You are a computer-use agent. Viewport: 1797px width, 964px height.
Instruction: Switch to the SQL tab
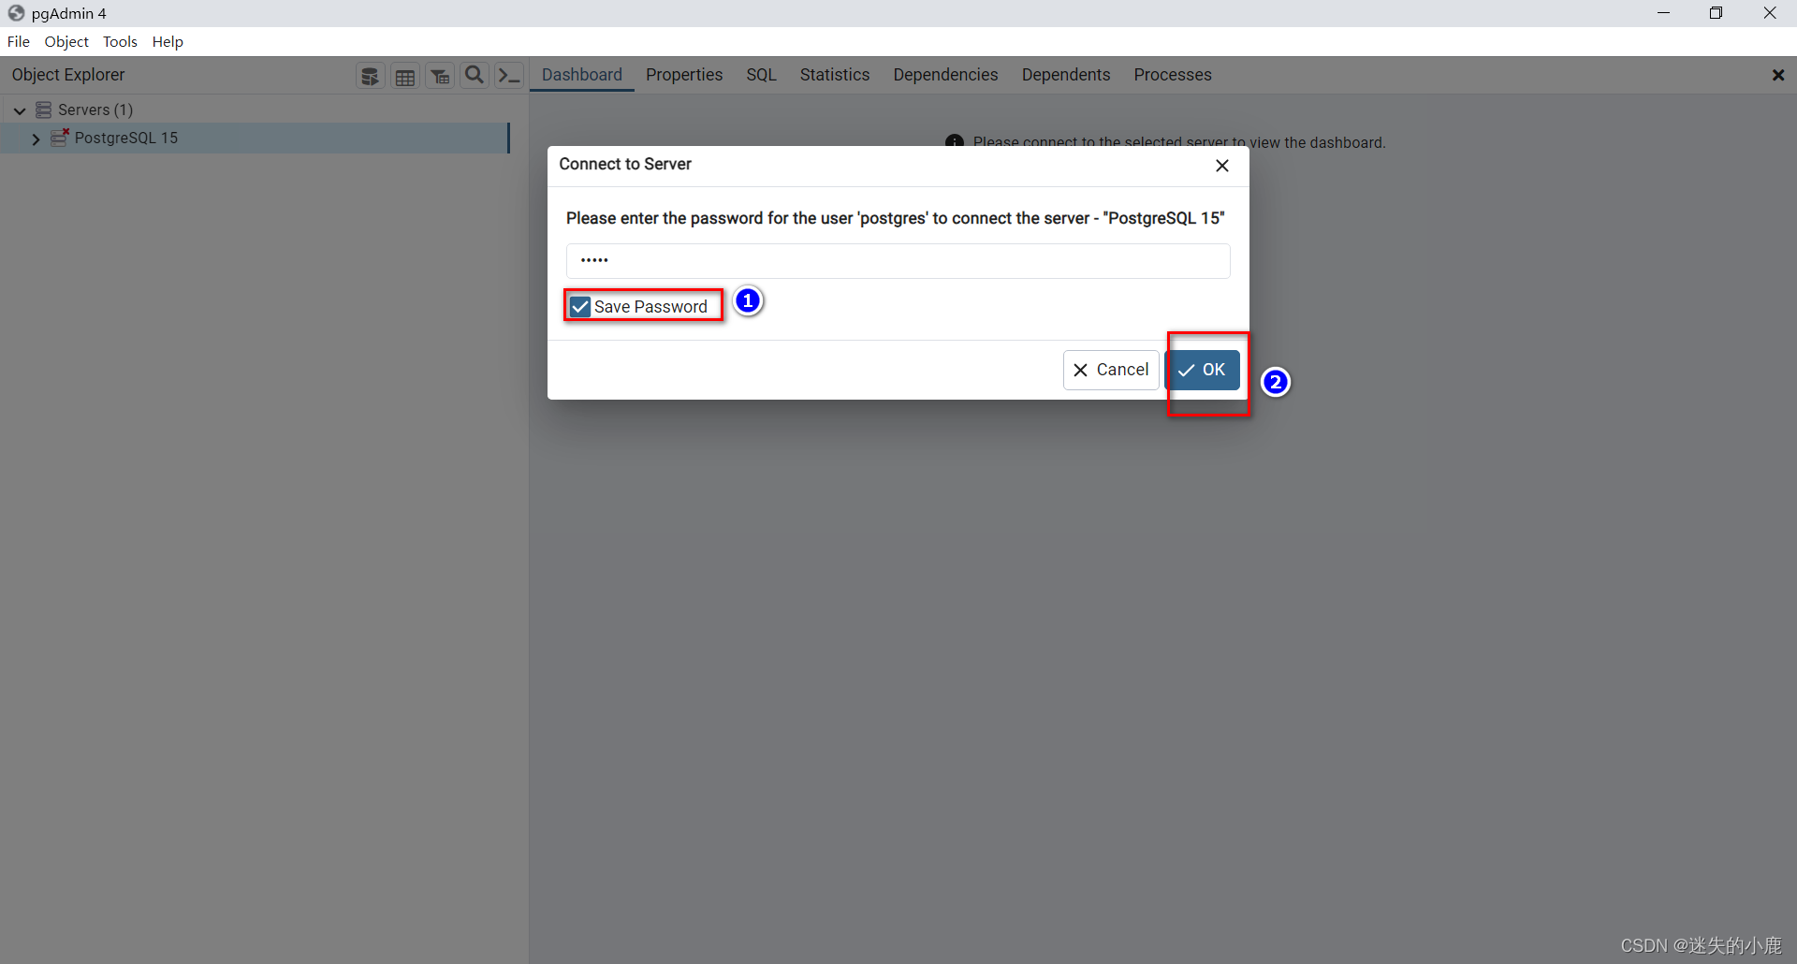click(762, 75)
